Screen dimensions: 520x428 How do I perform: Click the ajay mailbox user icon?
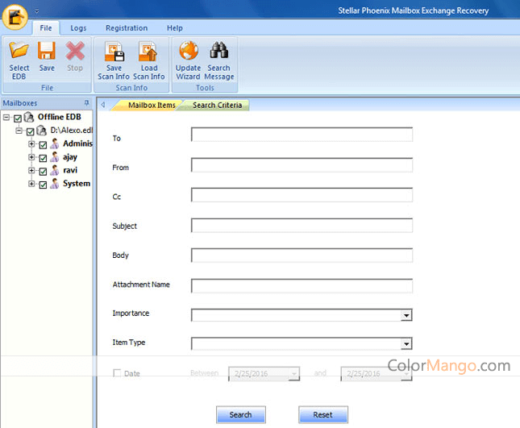click(55, 157)
